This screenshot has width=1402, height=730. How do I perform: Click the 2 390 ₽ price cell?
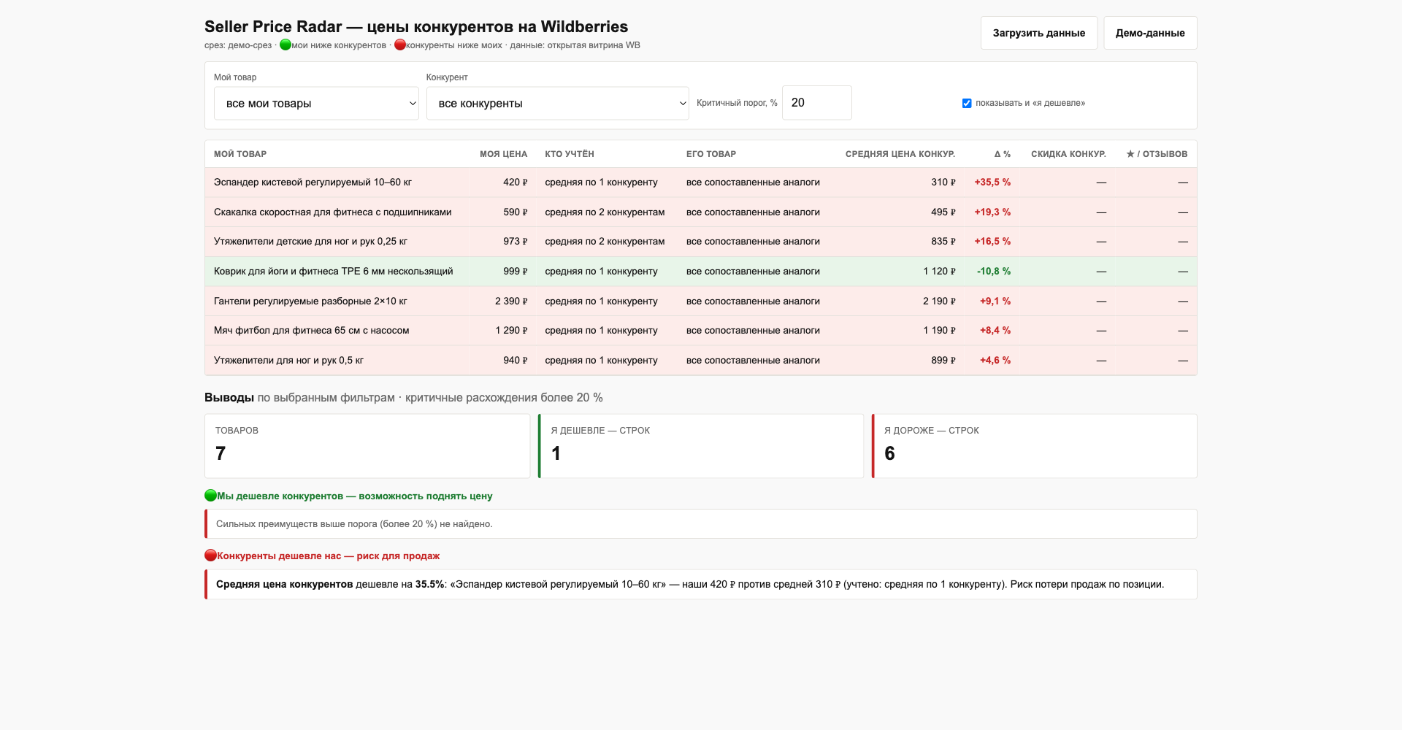click(x=511, y=301)
